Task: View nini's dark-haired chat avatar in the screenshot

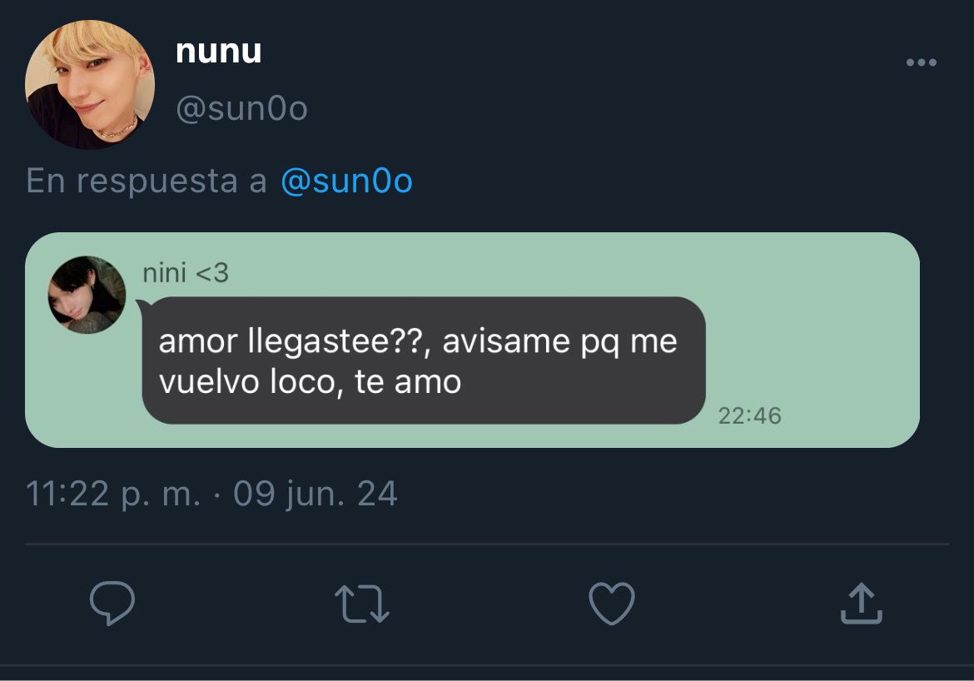Action: point(87,295)
